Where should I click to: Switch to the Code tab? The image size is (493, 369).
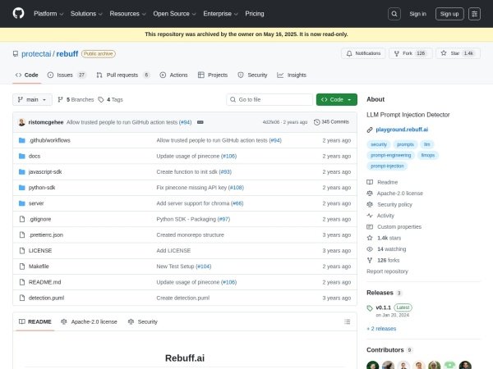[27, 75]
